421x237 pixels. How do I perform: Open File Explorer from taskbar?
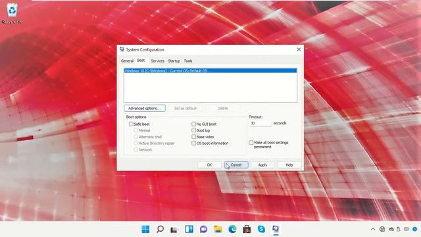tap(218, 229)
